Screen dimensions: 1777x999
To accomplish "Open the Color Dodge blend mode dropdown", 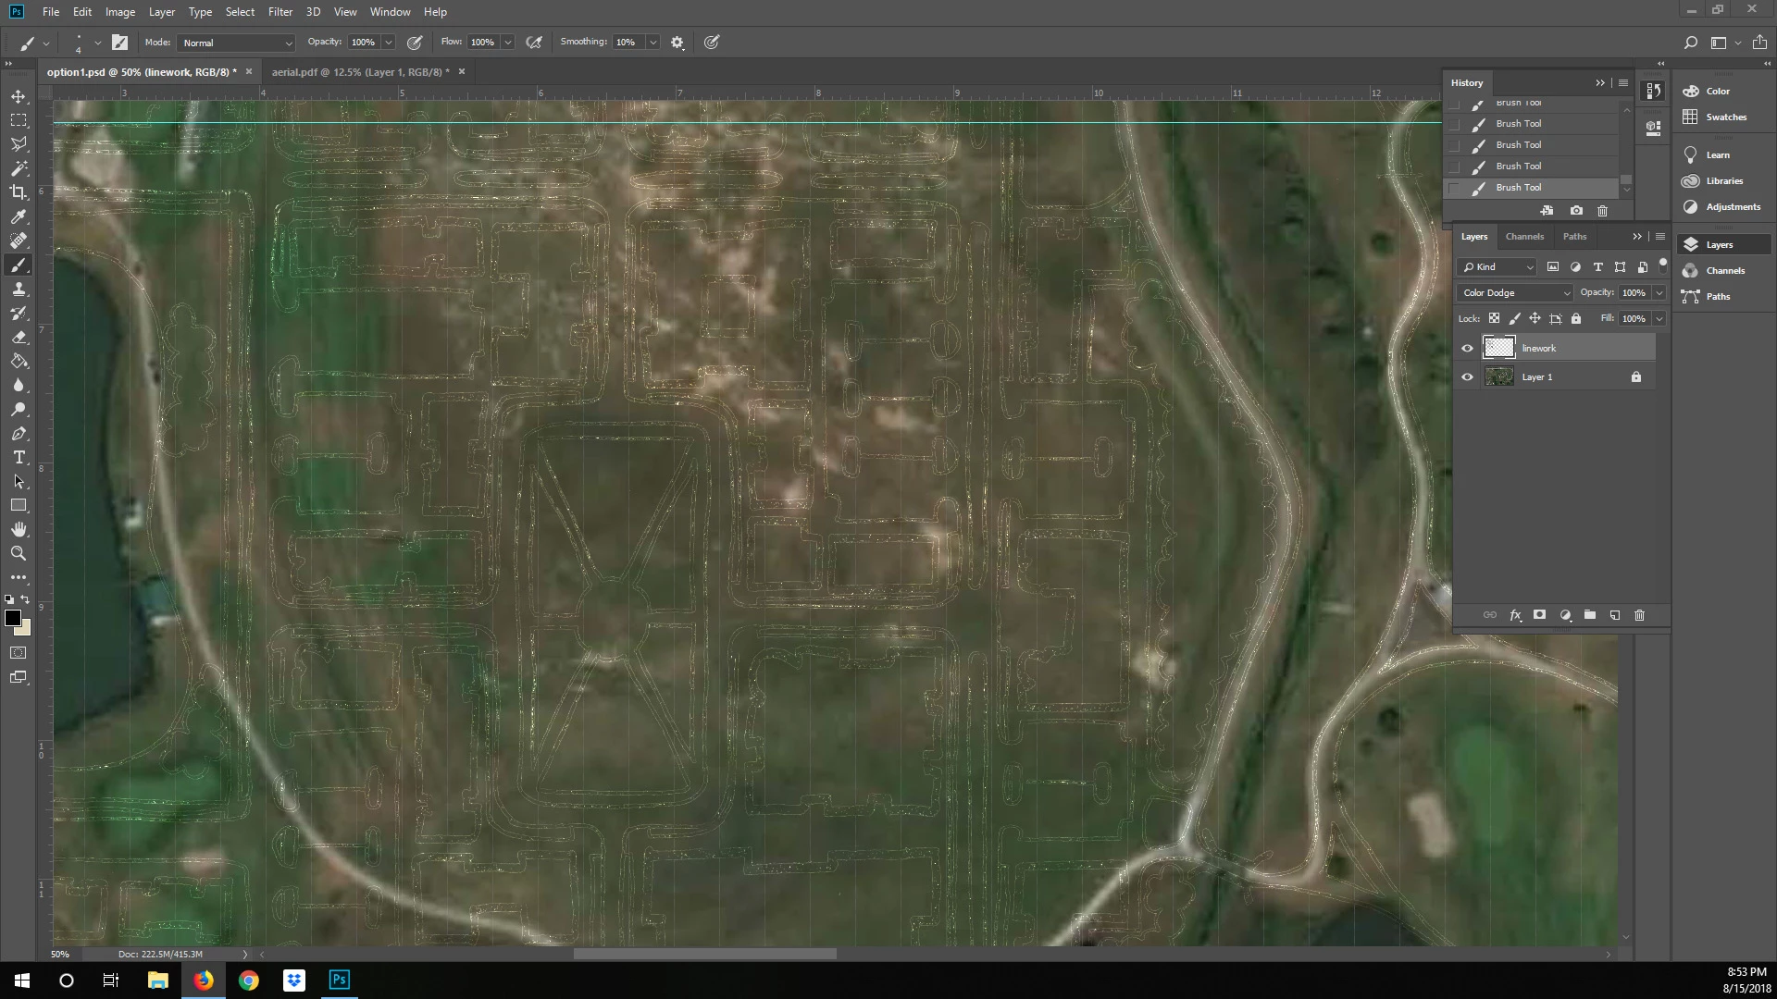I will tap(1516, 293).
